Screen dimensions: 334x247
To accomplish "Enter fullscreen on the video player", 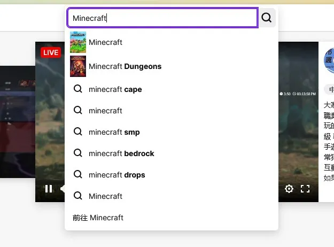I will tap(305, 189).
